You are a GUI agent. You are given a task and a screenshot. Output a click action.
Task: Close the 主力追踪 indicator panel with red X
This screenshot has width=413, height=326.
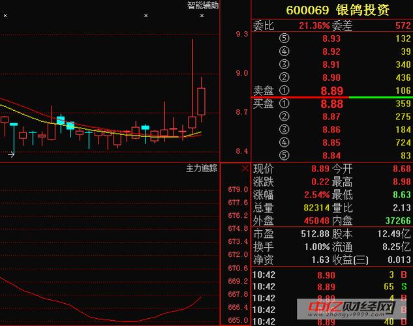pyautogui.click(x=245, y=168)
